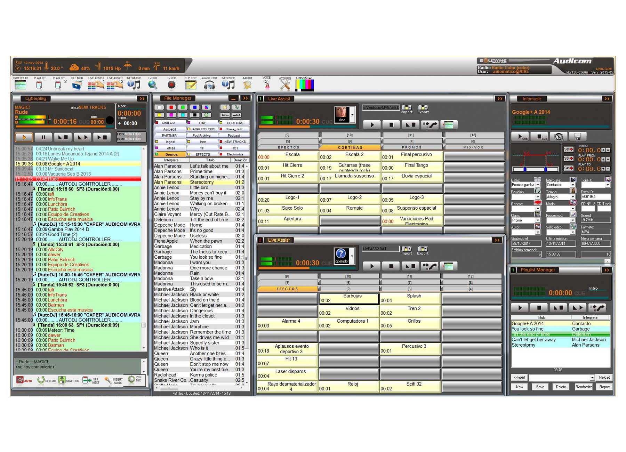Select the NEW TRACKS folder in File Manager
The height and width of the screenshot is (452, 626).
coord(235,142)
